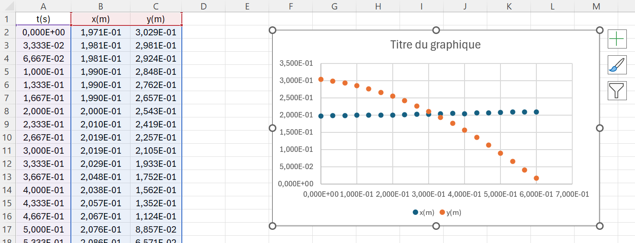
Task: Select column D header
Action: [x=203, y=6]
